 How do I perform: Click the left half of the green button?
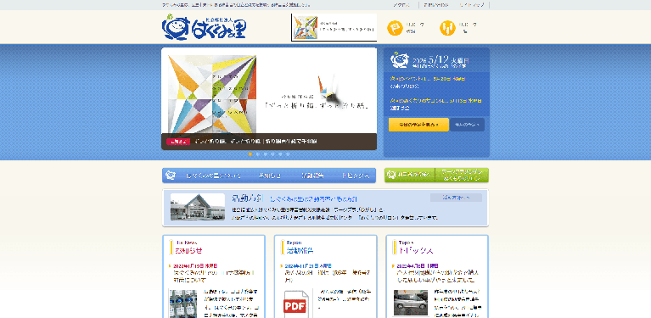(x=409, y=175)
